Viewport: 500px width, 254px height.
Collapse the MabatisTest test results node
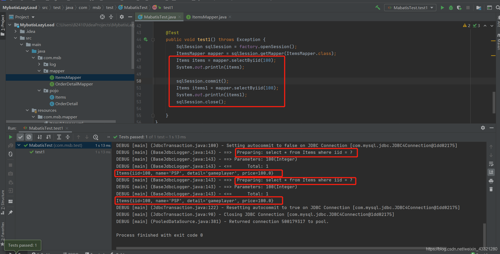click(19, 145)
